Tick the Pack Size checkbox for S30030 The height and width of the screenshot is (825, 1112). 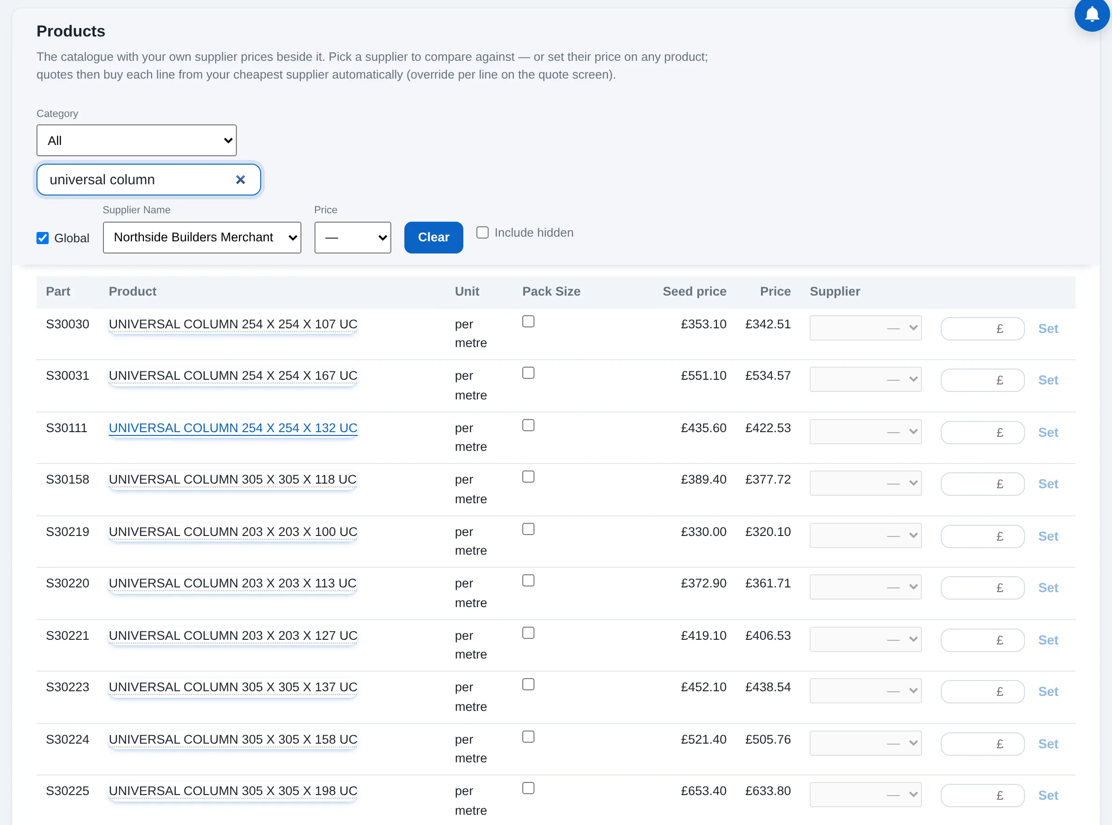[x=528, y=322]
